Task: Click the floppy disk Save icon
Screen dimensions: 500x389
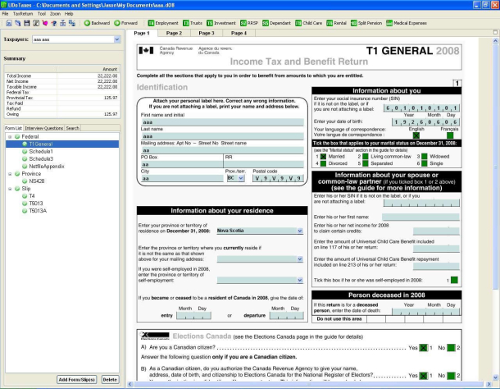Action: pos(27,23)
